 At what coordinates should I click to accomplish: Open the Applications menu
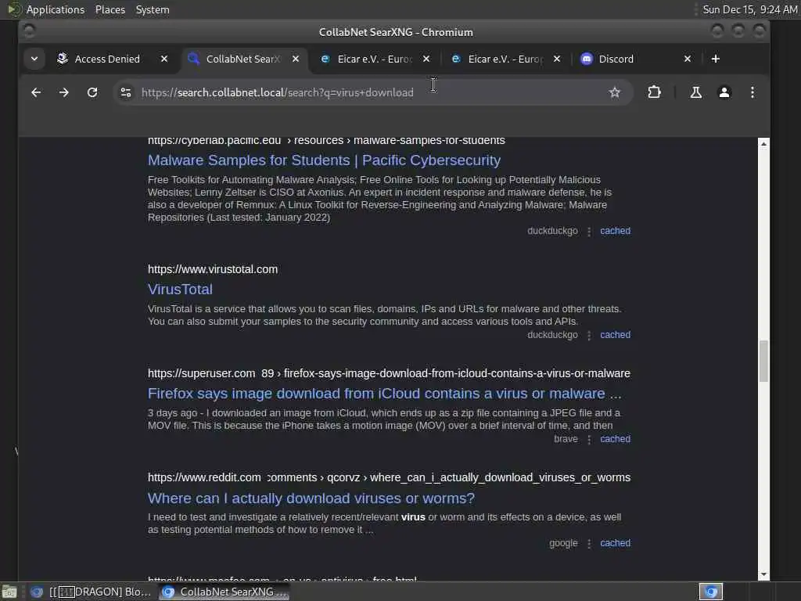point(56,9)
